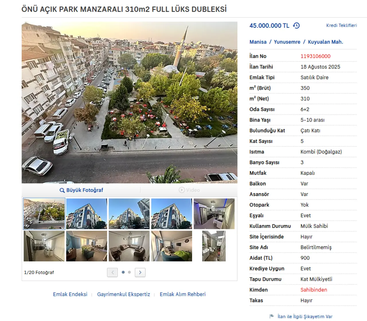This screenshot has height=321, width=367.
Task: Open Kuyualan Mah. breadcrumb link
Action: pyautogui.click(x=325, y=42)
